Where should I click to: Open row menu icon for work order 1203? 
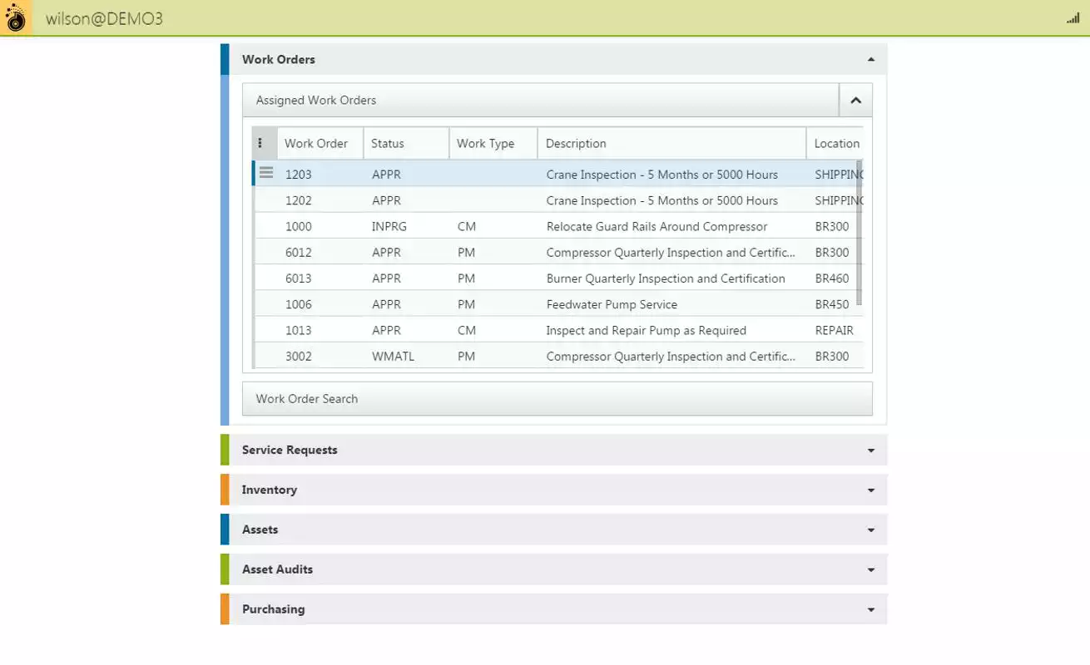(x=266, y=173)
